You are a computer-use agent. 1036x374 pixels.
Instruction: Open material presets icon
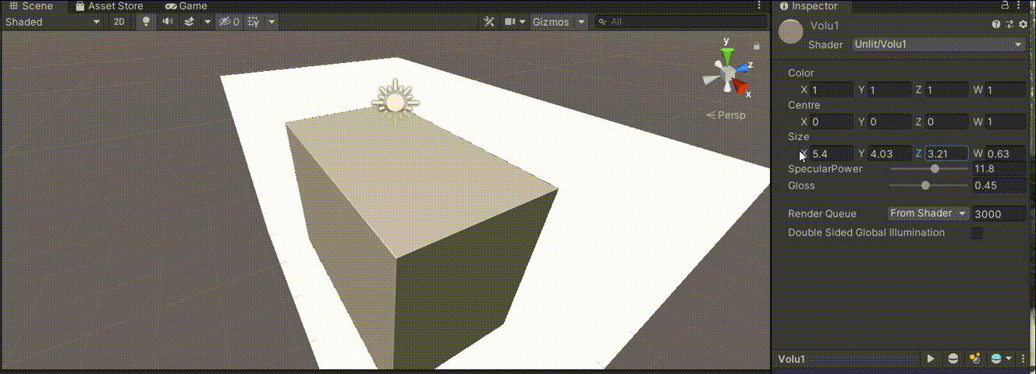1009,25
